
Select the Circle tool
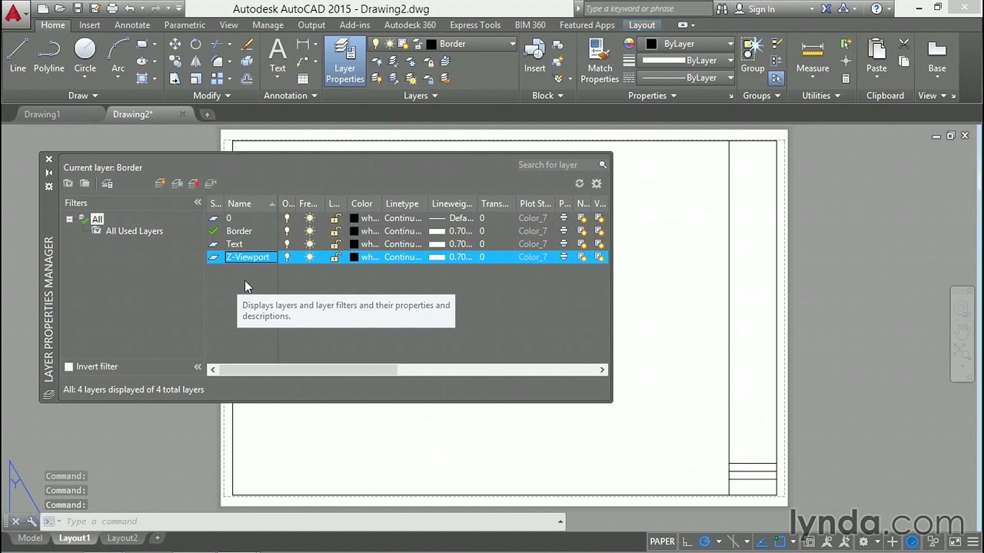[x=85, y=57]
